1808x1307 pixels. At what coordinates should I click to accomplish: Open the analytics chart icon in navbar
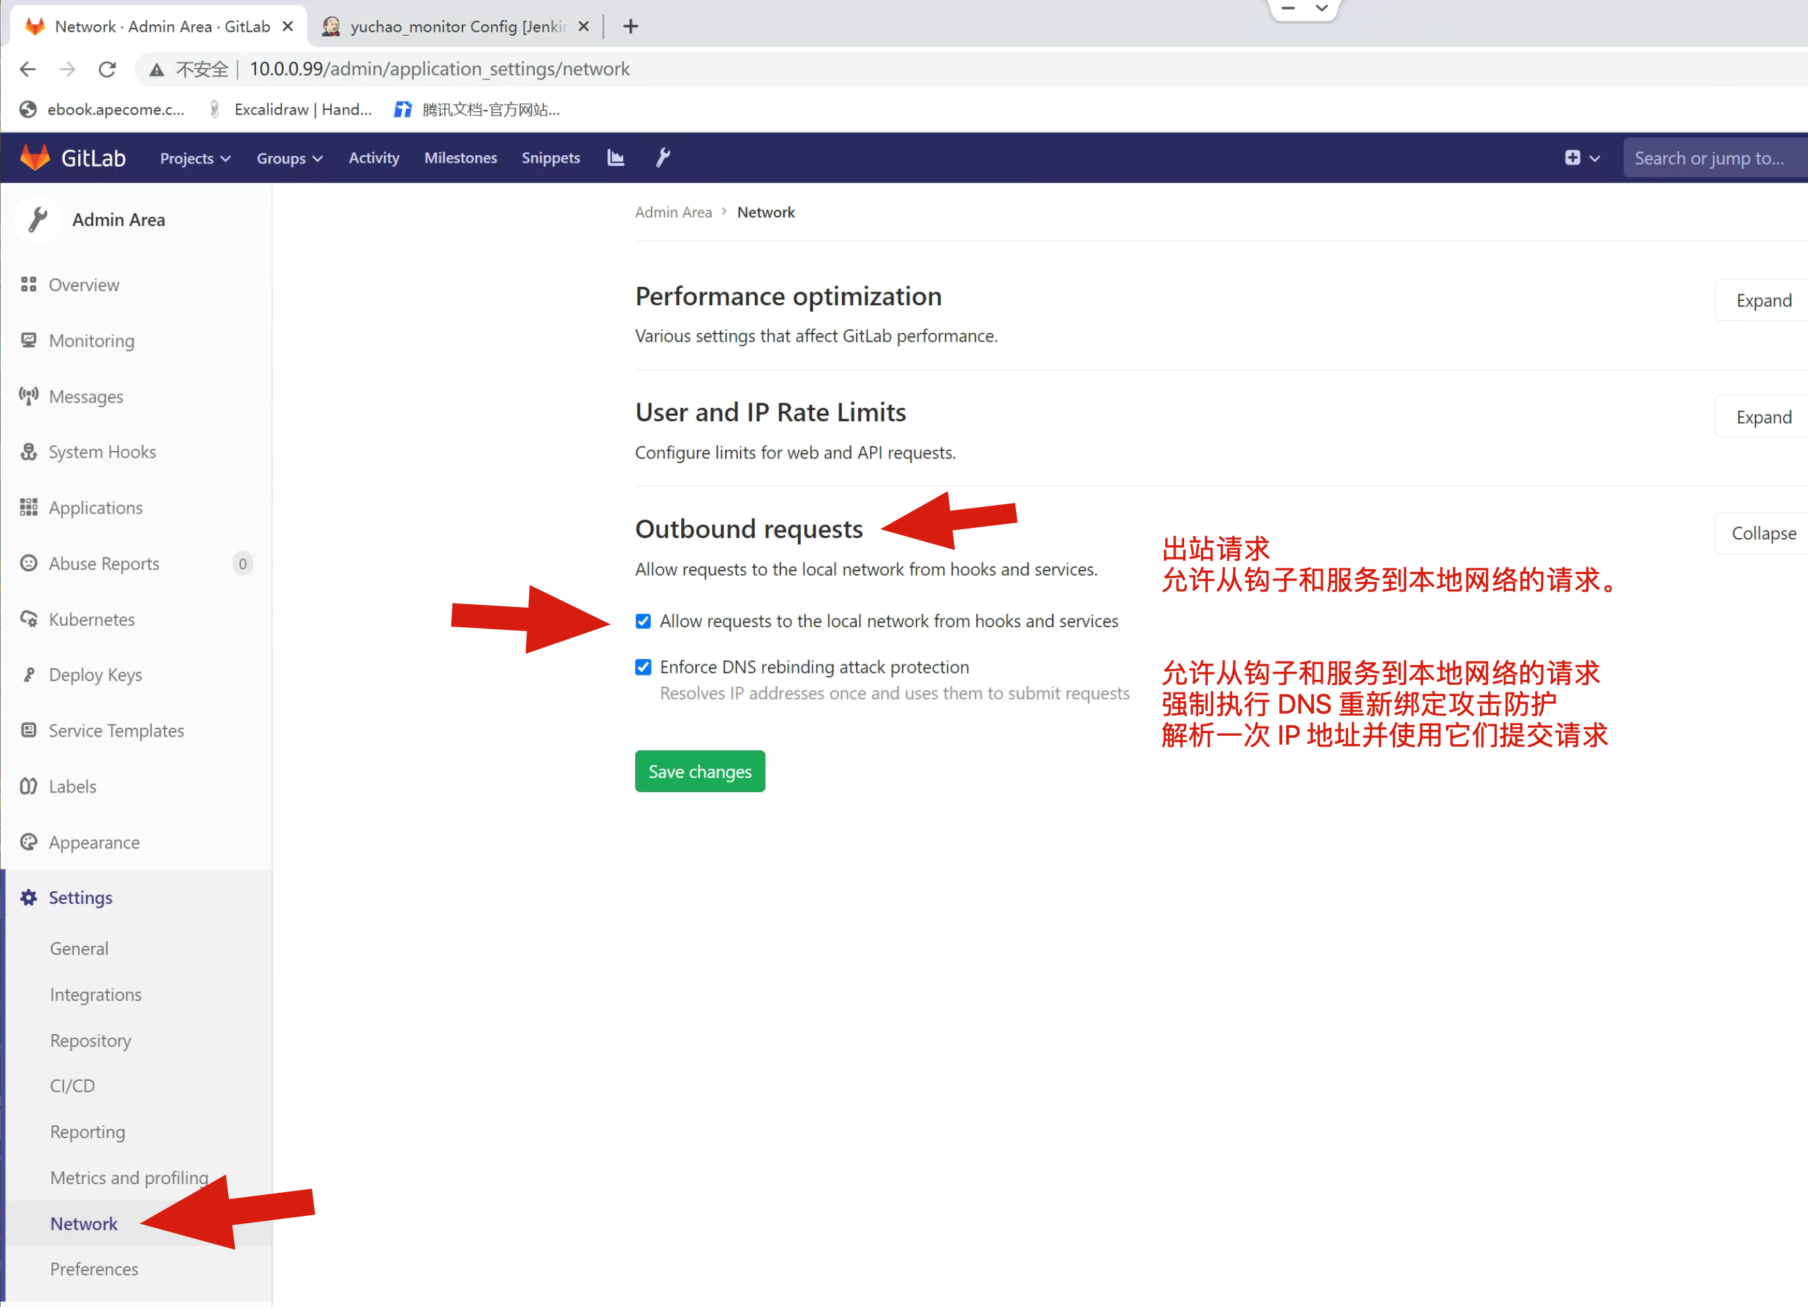[616, 158]
